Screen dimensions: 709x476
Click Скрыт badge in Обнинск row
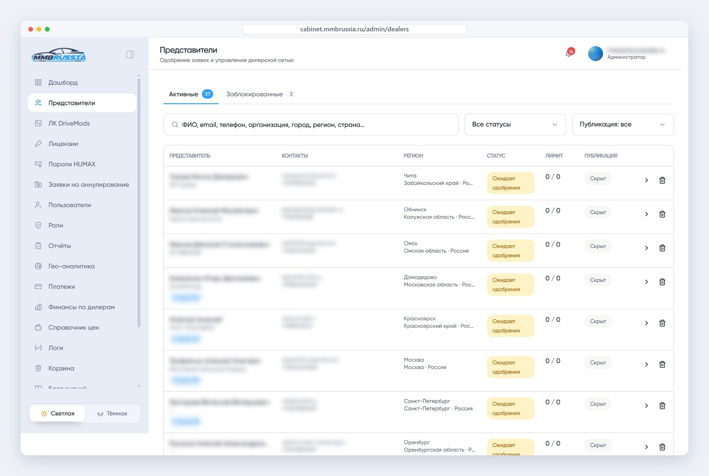click(x=598, y=212)
